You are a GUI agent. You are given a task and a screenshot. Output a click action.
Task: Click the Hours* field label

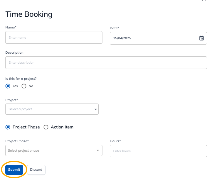tap(115, 141)
